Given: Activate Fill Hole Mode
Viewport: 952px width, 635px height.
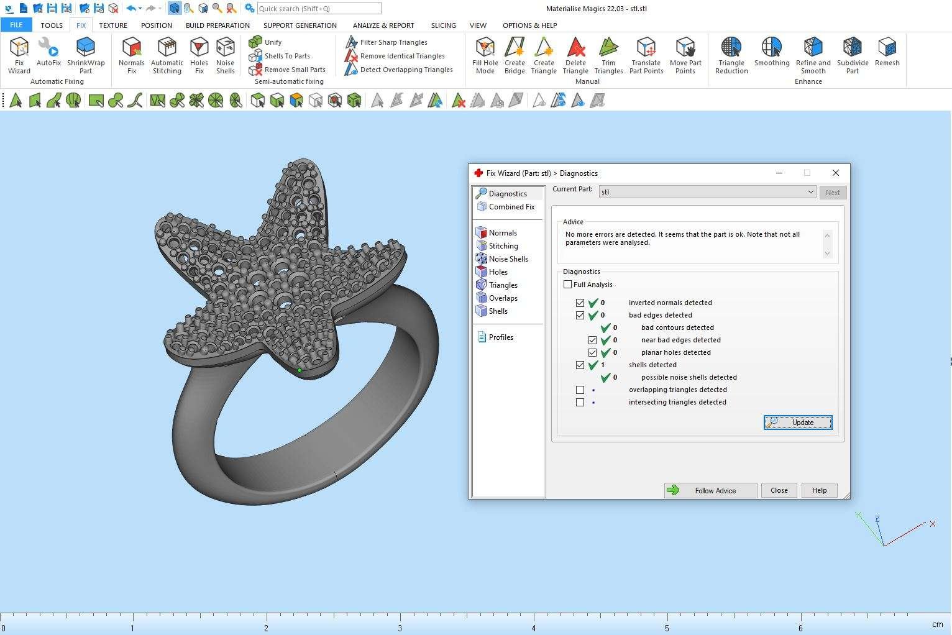Looking at the screenshot, I should [x=485, y=55].
